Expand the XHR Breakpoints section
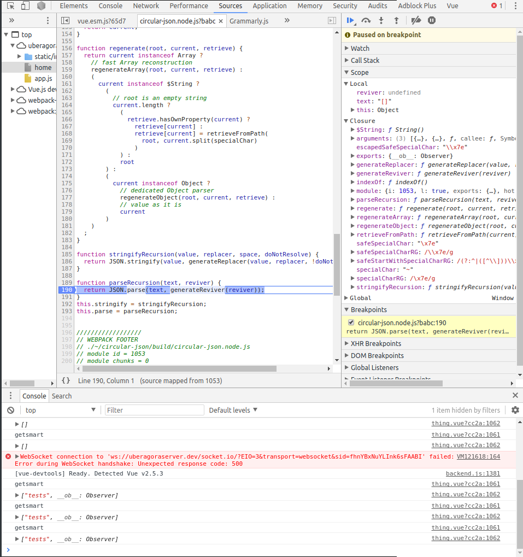This screenshot has height=557, width=523. click(375, 343)
